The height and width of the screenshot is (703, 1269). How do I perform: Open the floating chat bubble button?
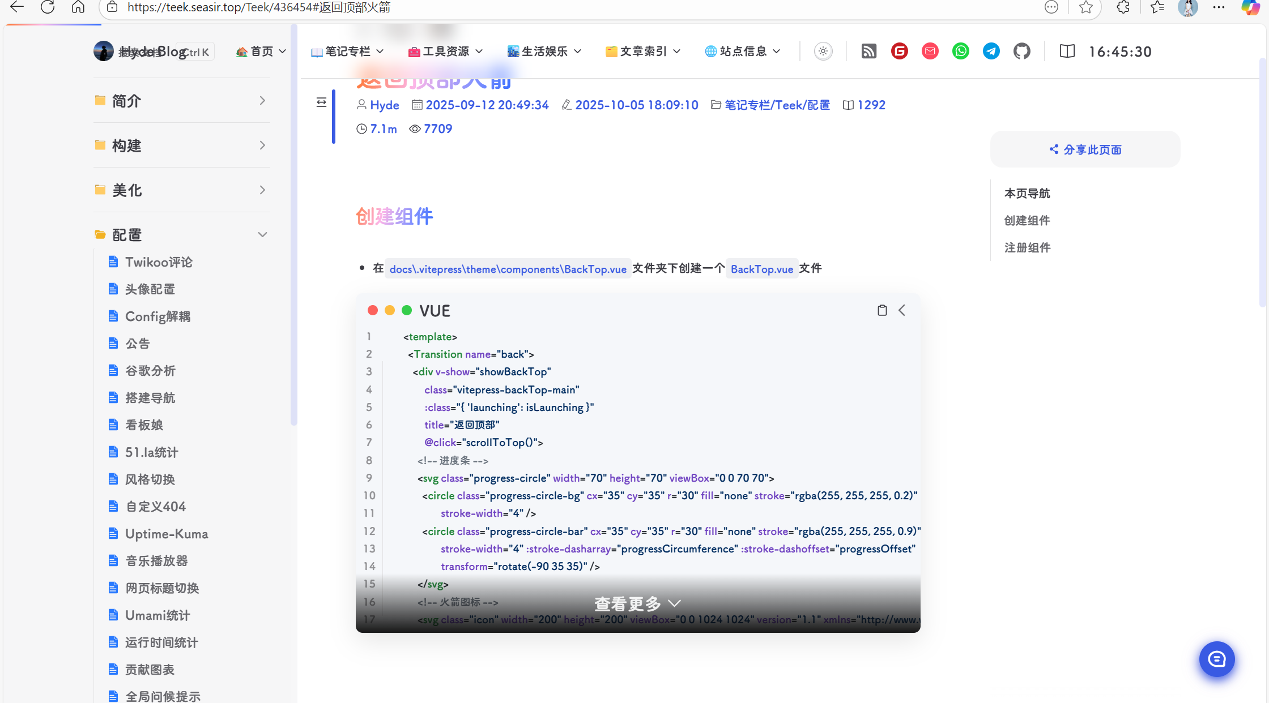pyautogui.click(x=1216, y=659)
